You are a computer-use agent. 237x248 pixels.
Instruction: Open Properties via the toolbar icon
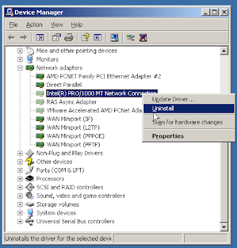[x=56, y=37]
